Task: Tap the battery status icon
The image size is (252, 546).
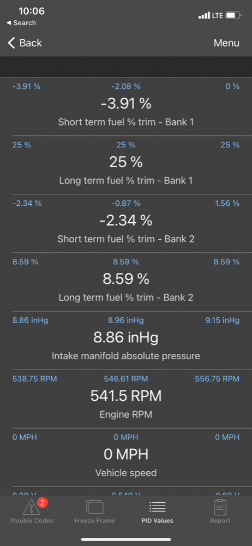Action: 233,15
